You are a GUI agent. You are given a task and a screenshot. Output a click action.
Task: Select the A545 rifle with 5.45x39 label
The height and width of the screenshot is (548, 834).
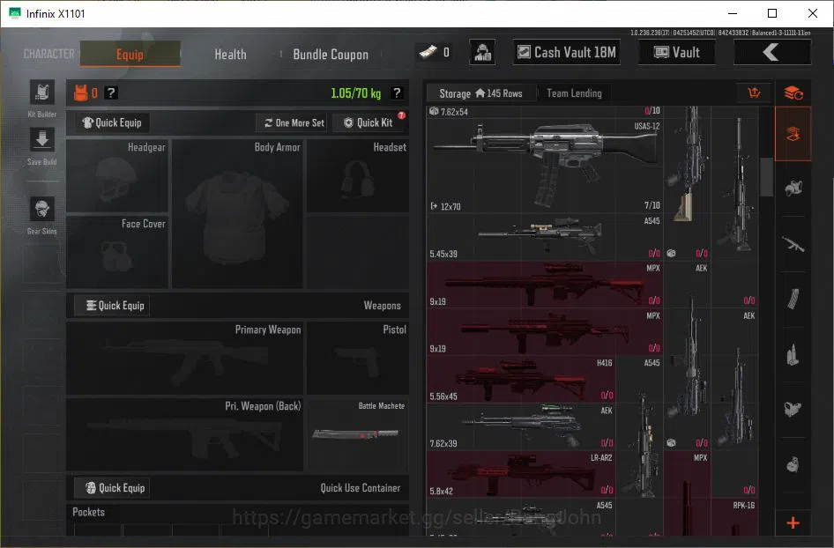[545, 237]
